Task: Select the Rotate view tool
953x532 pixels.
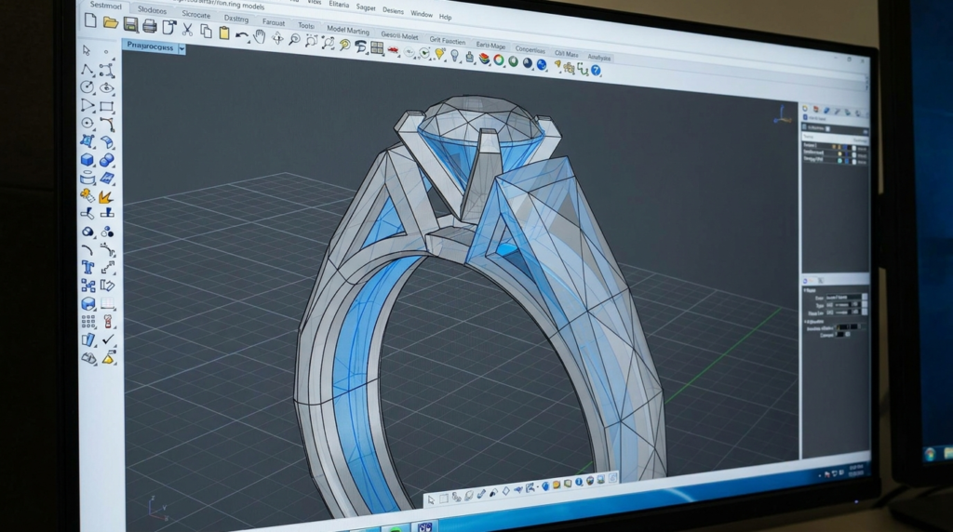Action: coord(277,39)
